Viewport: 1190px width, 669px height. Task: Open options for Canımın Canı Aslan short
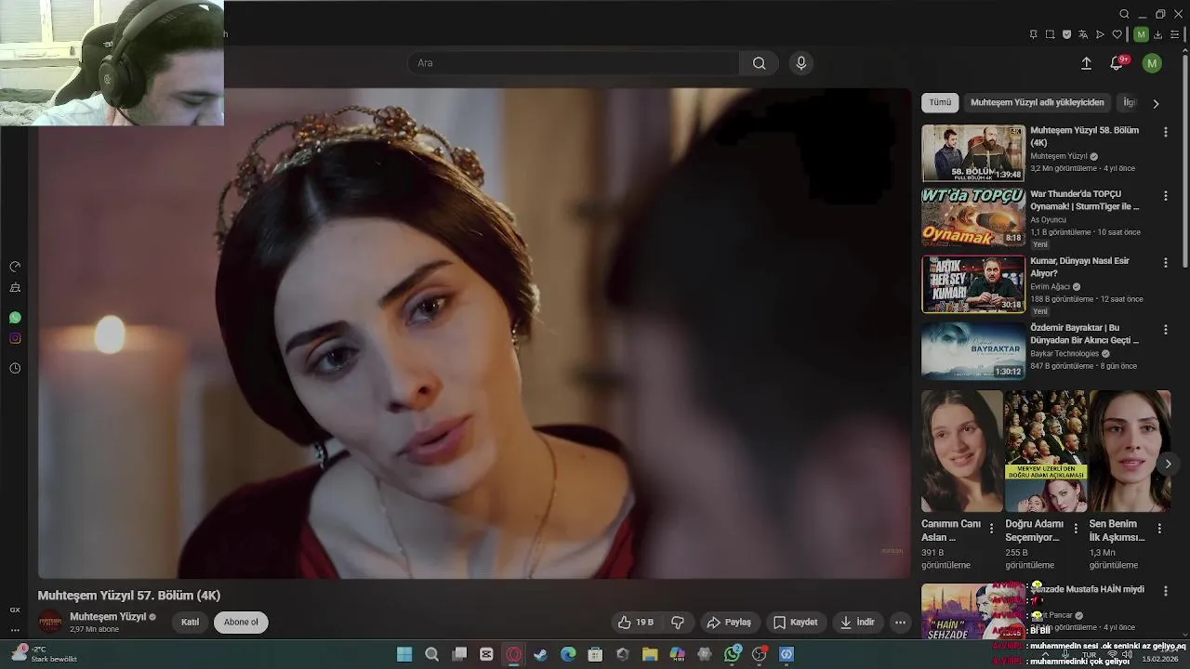pyautogui.click(x=991, y=528)
